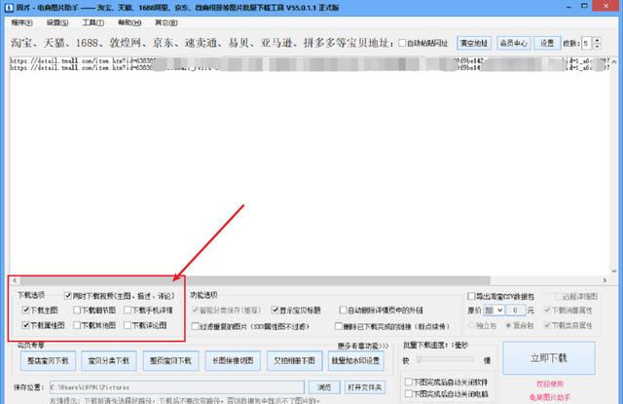Click the 浏览 button

(324, 386)
